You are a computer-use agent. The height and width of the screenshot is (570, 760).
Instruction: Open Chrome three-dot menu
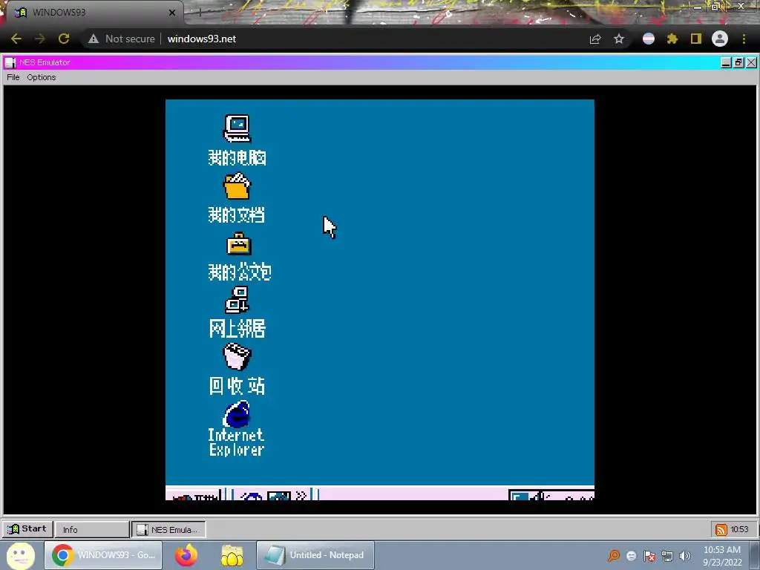click(744, 39)
